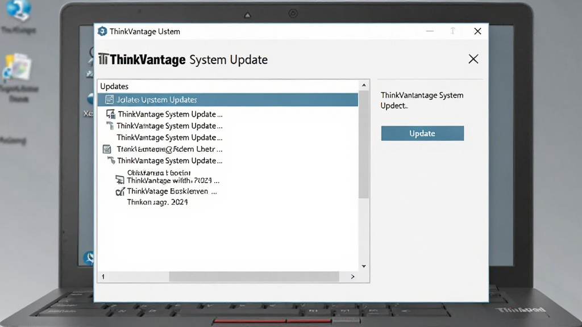Image resolution: width=582 pixels, height=327 pixels.
Task: Select the 'ThinkVantage wifith 2024' entry
Action: tap(173, 181)
